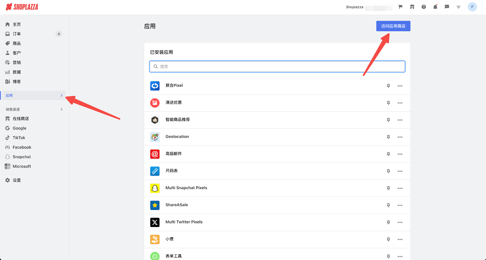Open the user avatar F
Viewport: 486px width, 260px height.
[x=472, y=7]
